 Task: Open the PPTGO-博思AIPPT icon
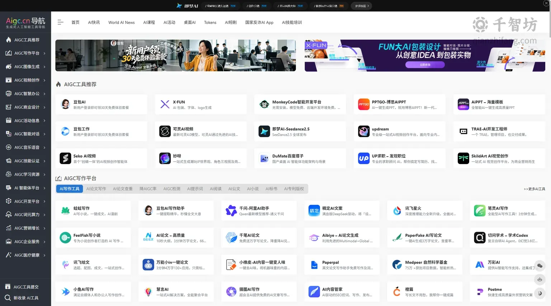coord(364,105)
